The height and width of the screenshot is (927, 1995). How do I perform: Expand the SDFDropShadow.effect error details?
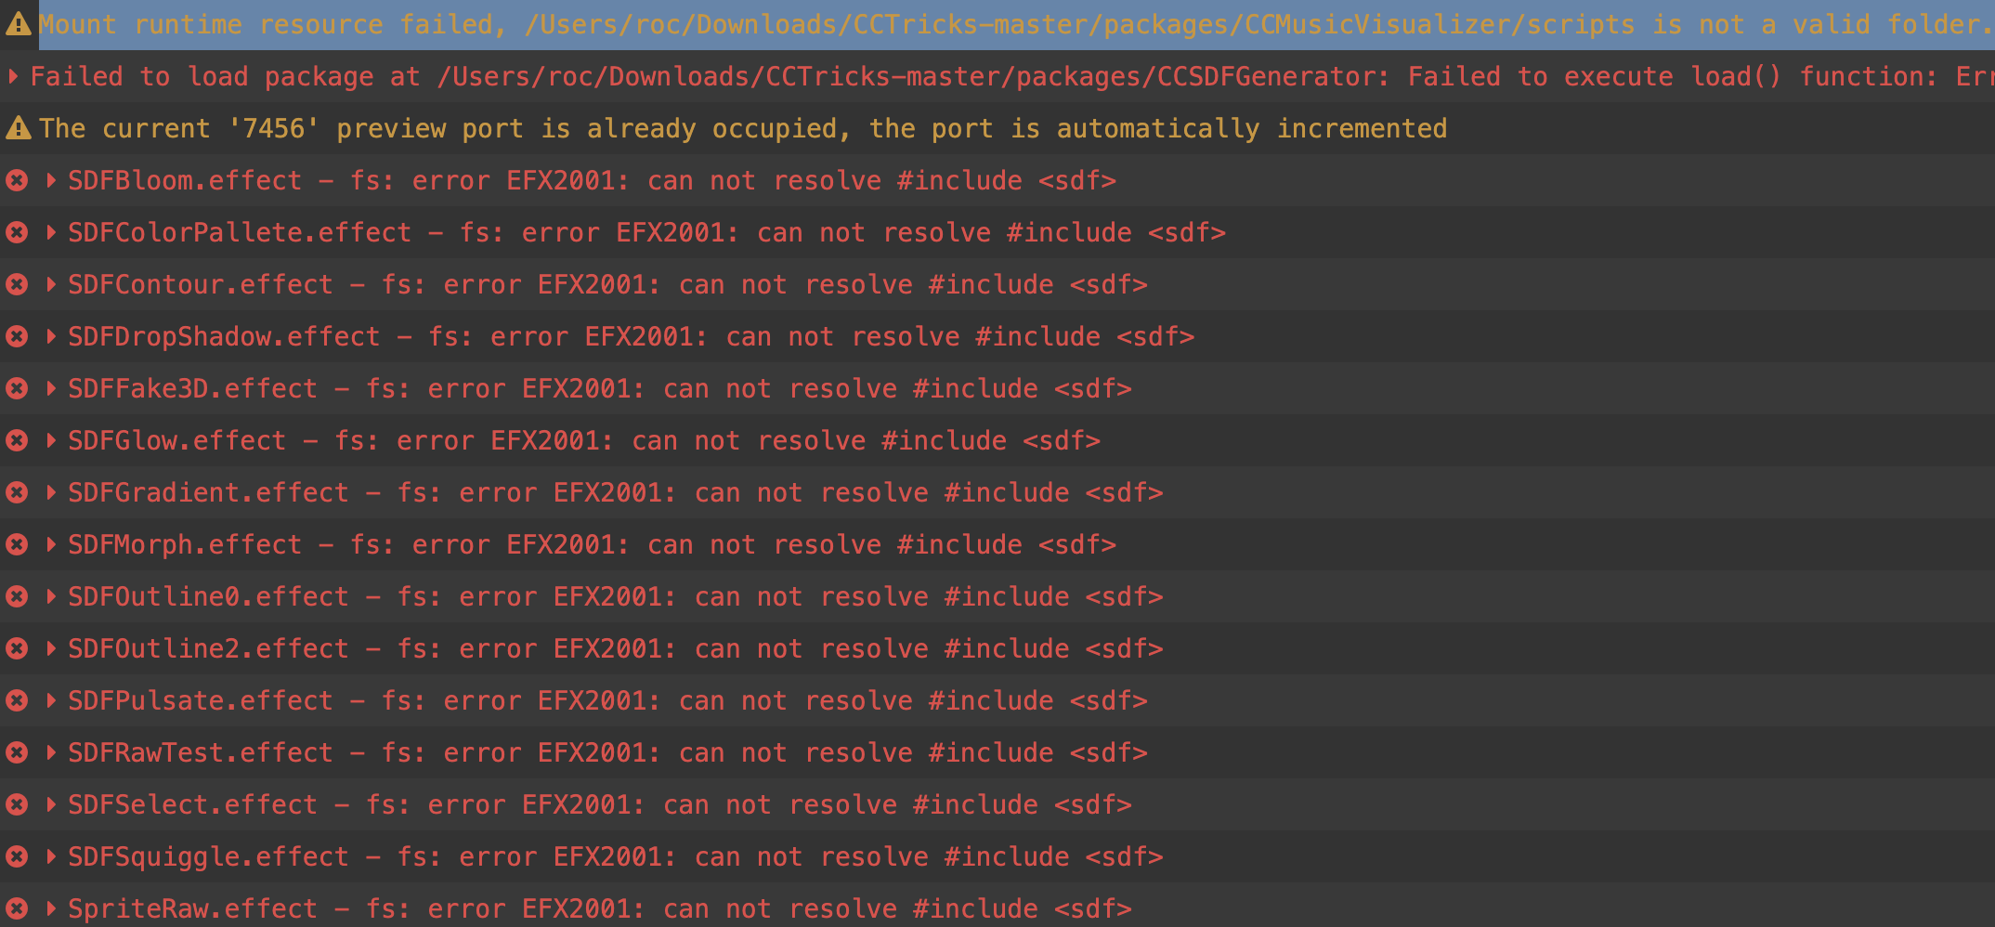(x=51, y=336)
